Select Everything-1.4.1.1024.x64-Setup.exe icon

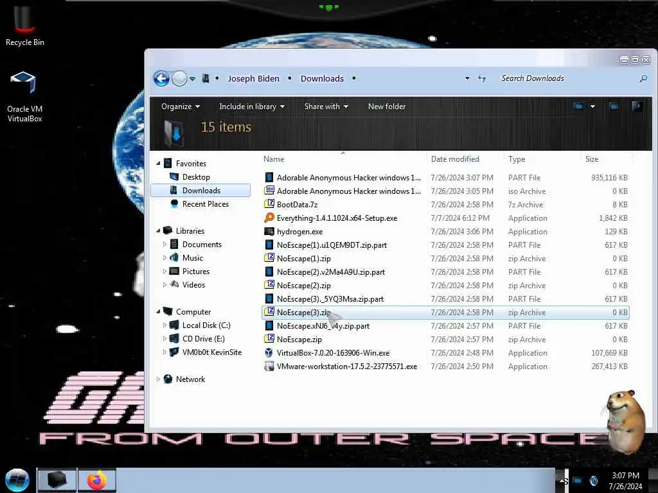pos(269,218)
